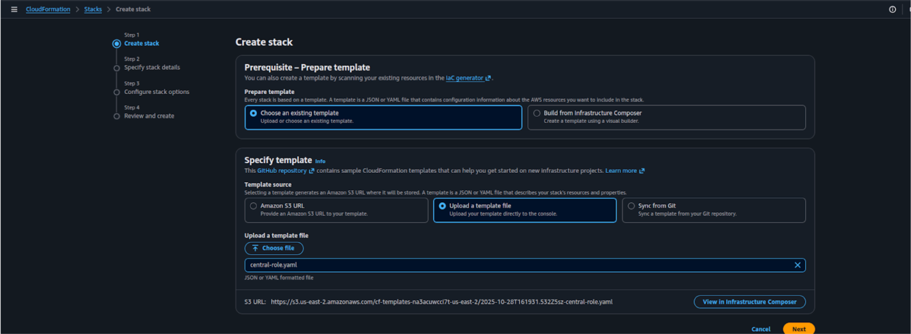Select Build from Infrastructure Composer option
Screen dimensions: 911x334
[x=536, y=113]
